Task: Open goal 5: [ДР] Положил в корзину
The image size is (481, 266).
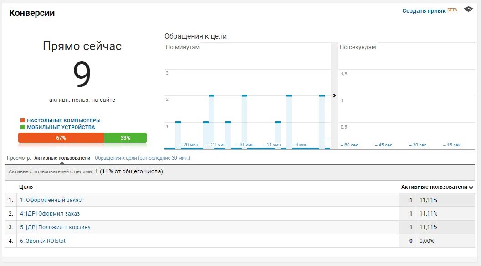Action: click(x=55, y=227)
